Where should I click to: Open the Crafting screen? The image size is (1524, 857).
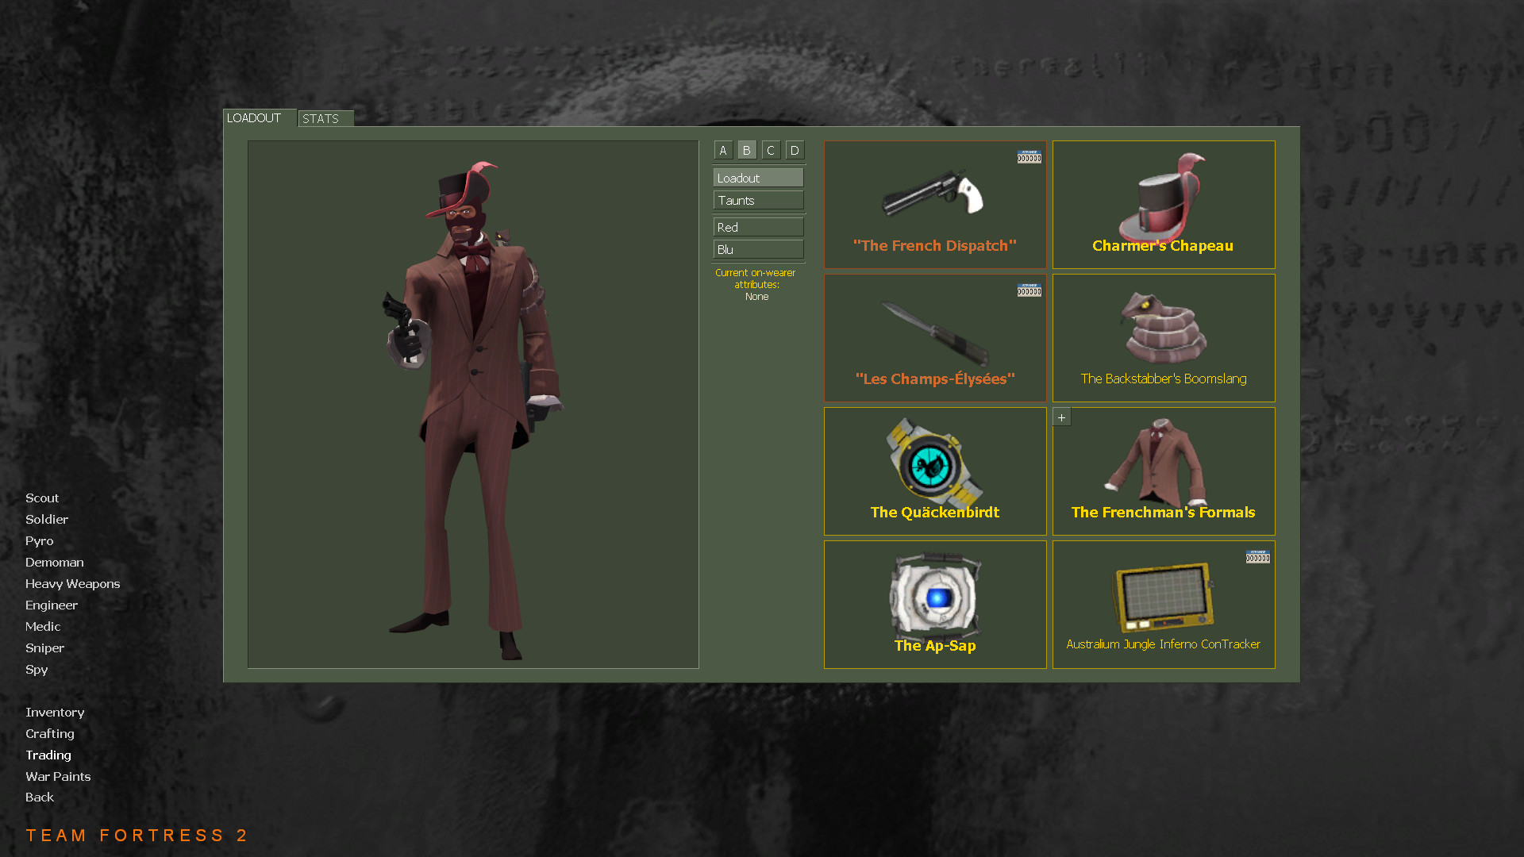coord(50,733)
